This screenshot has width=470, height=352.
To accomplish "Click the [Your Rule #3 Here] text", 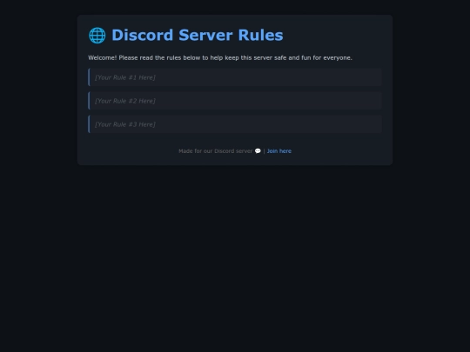I will point(125,124).
